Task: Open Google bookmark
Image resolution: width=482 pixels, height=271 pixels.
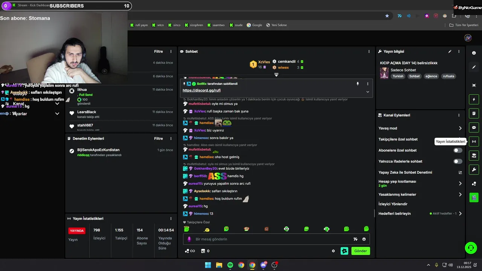Action: click(x=255, y=25)
